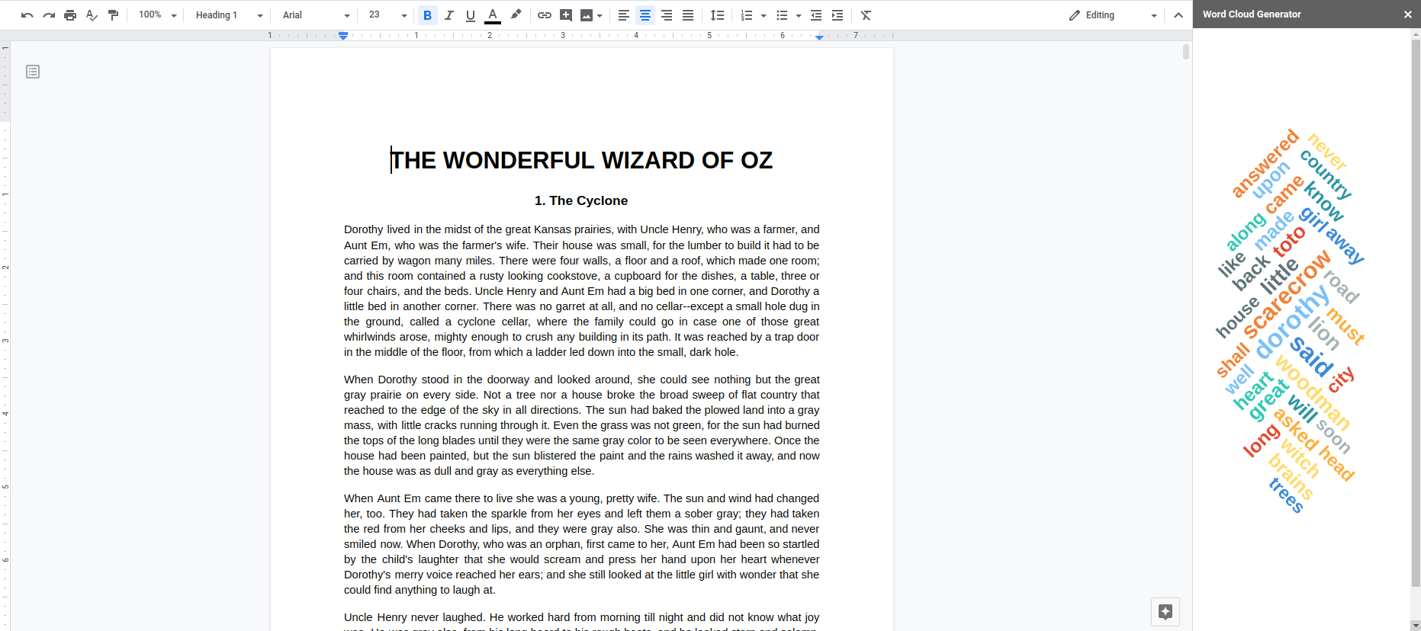Close the Word Cloud Generator panel
This screenshot has width=1421, height=631.
(x=1408, y=14)
